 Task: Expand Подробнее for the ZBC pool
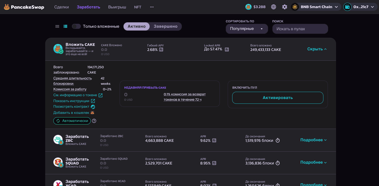click(x=314, y=140)
